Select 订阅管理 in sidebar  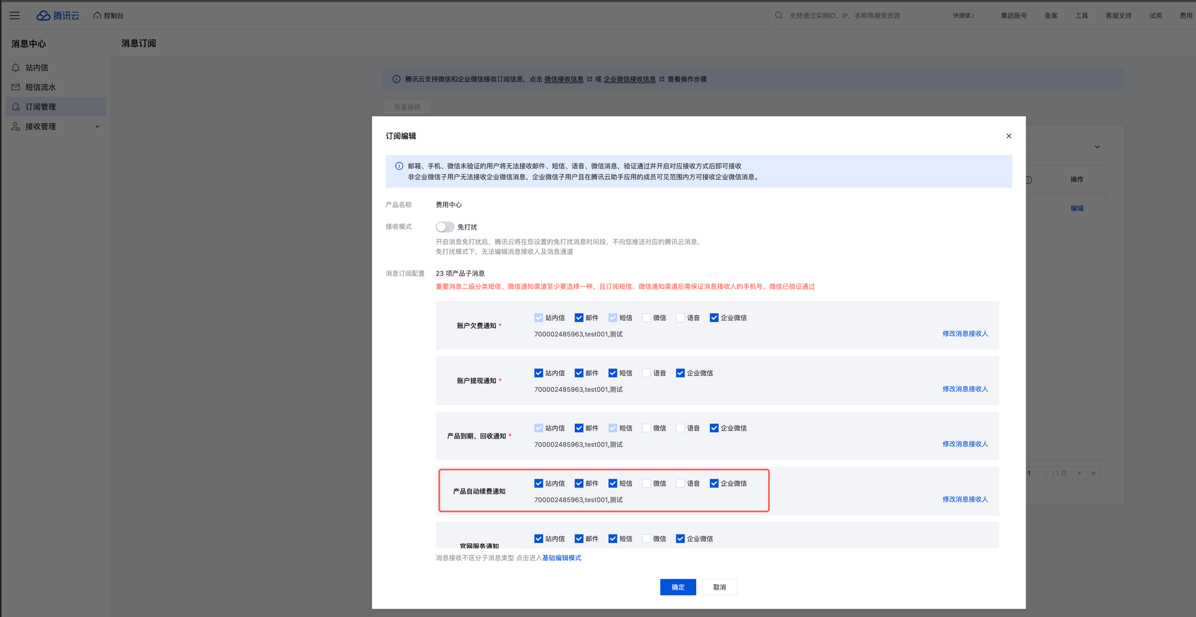(x=41, y=107)
